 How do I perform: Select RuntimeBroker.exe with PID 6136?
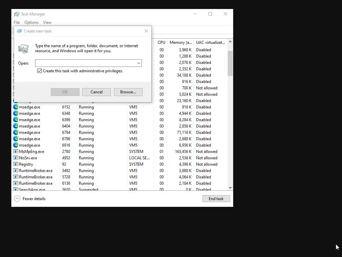120,183
